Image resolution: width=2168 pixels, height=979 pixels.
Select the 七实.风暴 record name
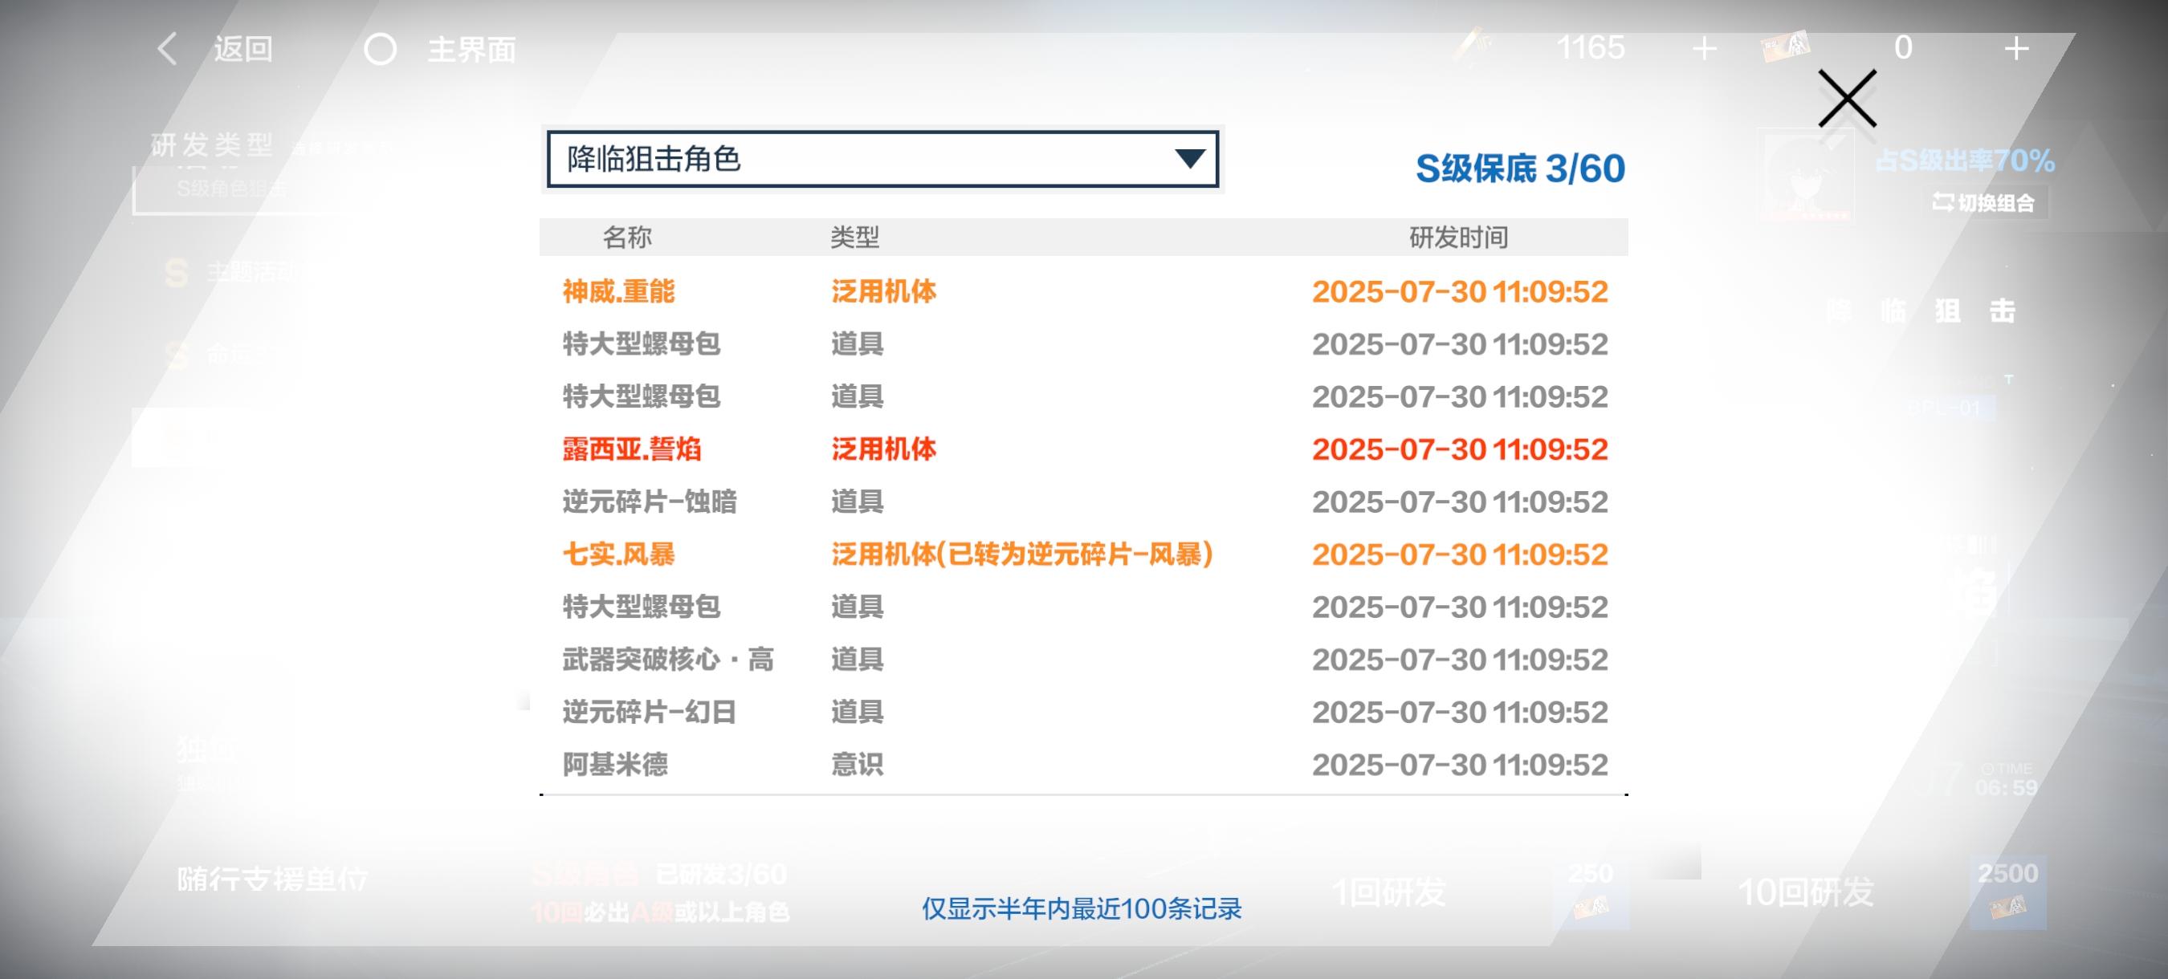(x=618, y=554)
